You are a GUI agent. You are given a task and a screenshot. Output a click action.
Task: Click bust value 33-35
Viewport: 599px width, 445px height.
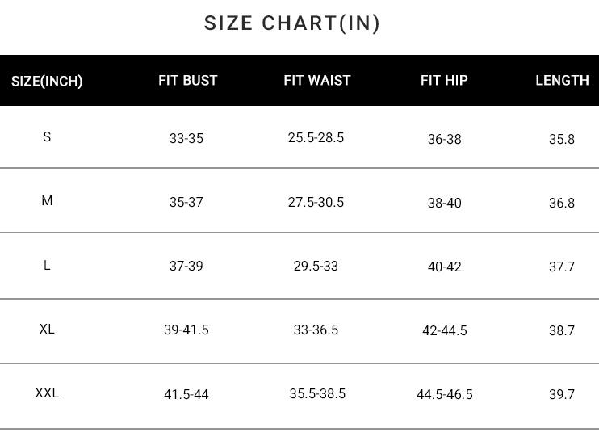click(186, 138)
